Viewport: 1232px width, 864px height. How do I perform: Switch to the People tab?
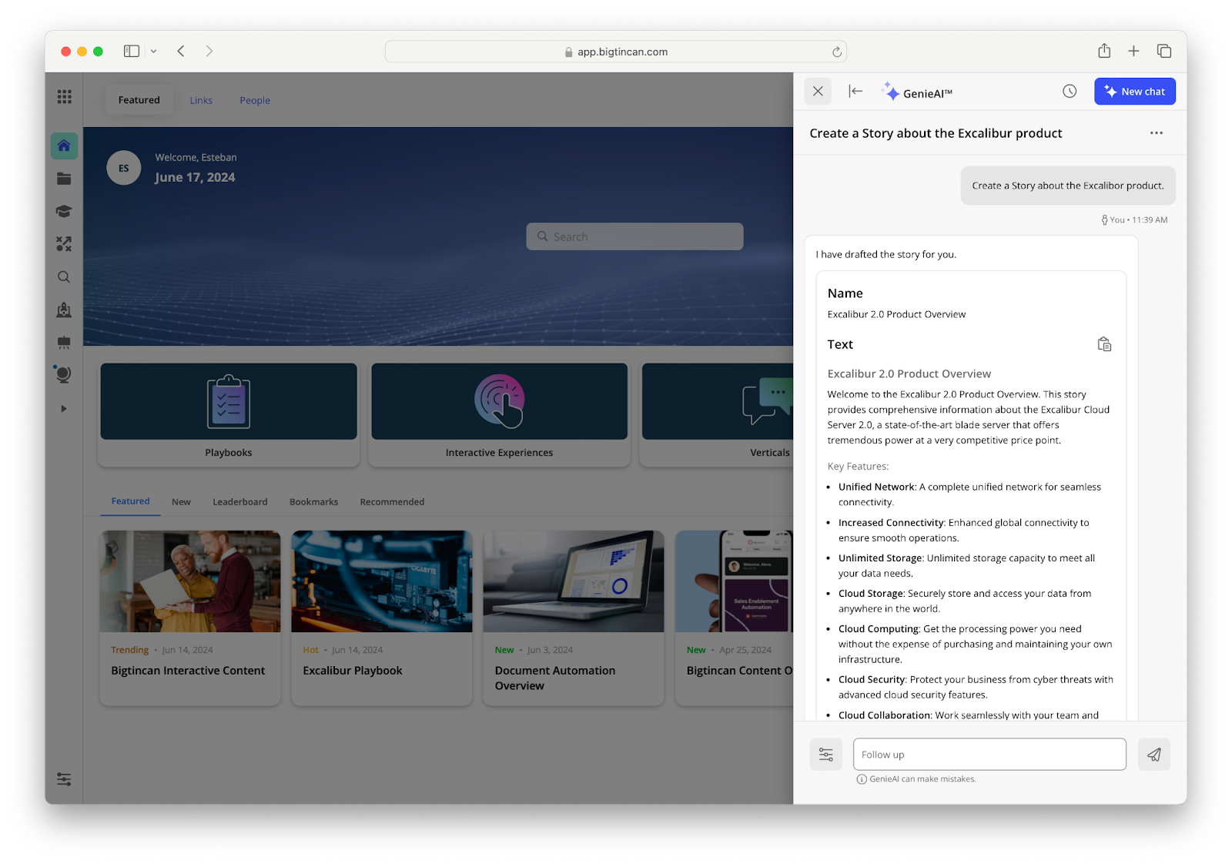tap(254, 100)
